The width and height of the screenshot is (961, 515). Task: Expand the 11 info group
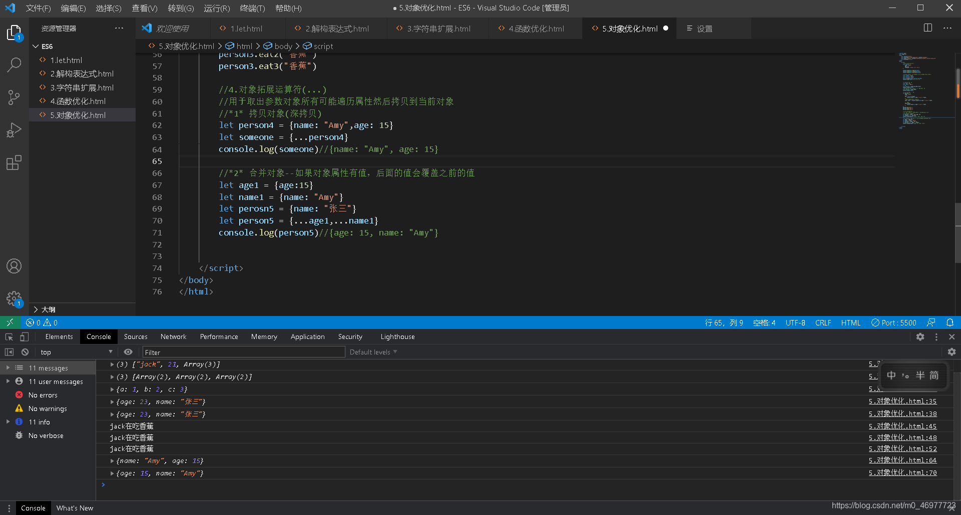pos(8,421)
